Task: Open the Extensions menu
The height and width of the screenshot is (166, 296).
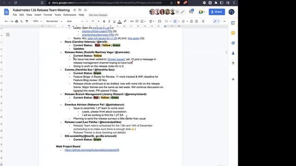Action: [x=70, y=15]
